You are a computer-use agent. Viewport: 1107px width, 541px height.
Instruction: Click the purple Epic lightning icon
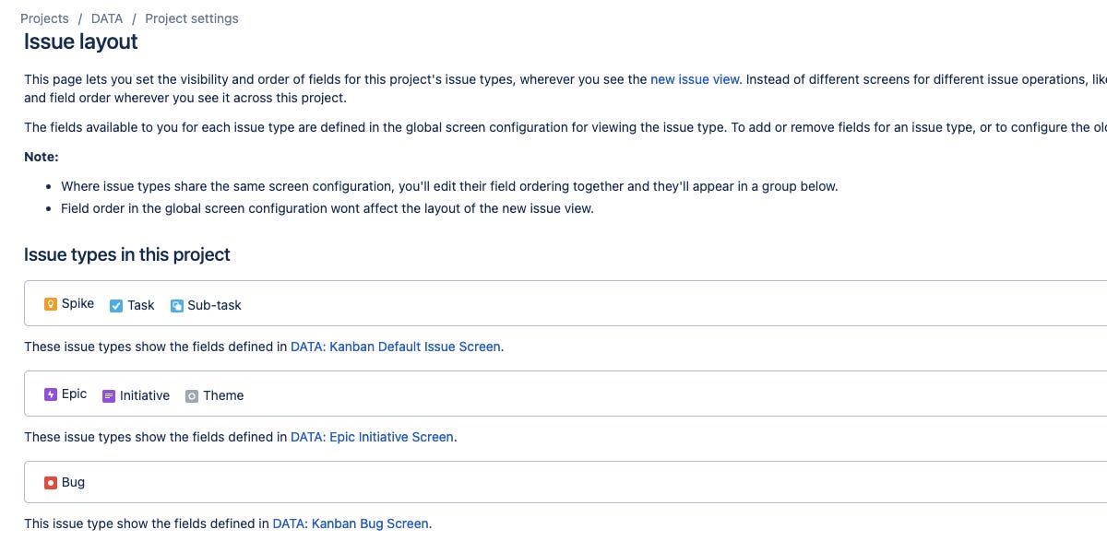tap(51, 394)
